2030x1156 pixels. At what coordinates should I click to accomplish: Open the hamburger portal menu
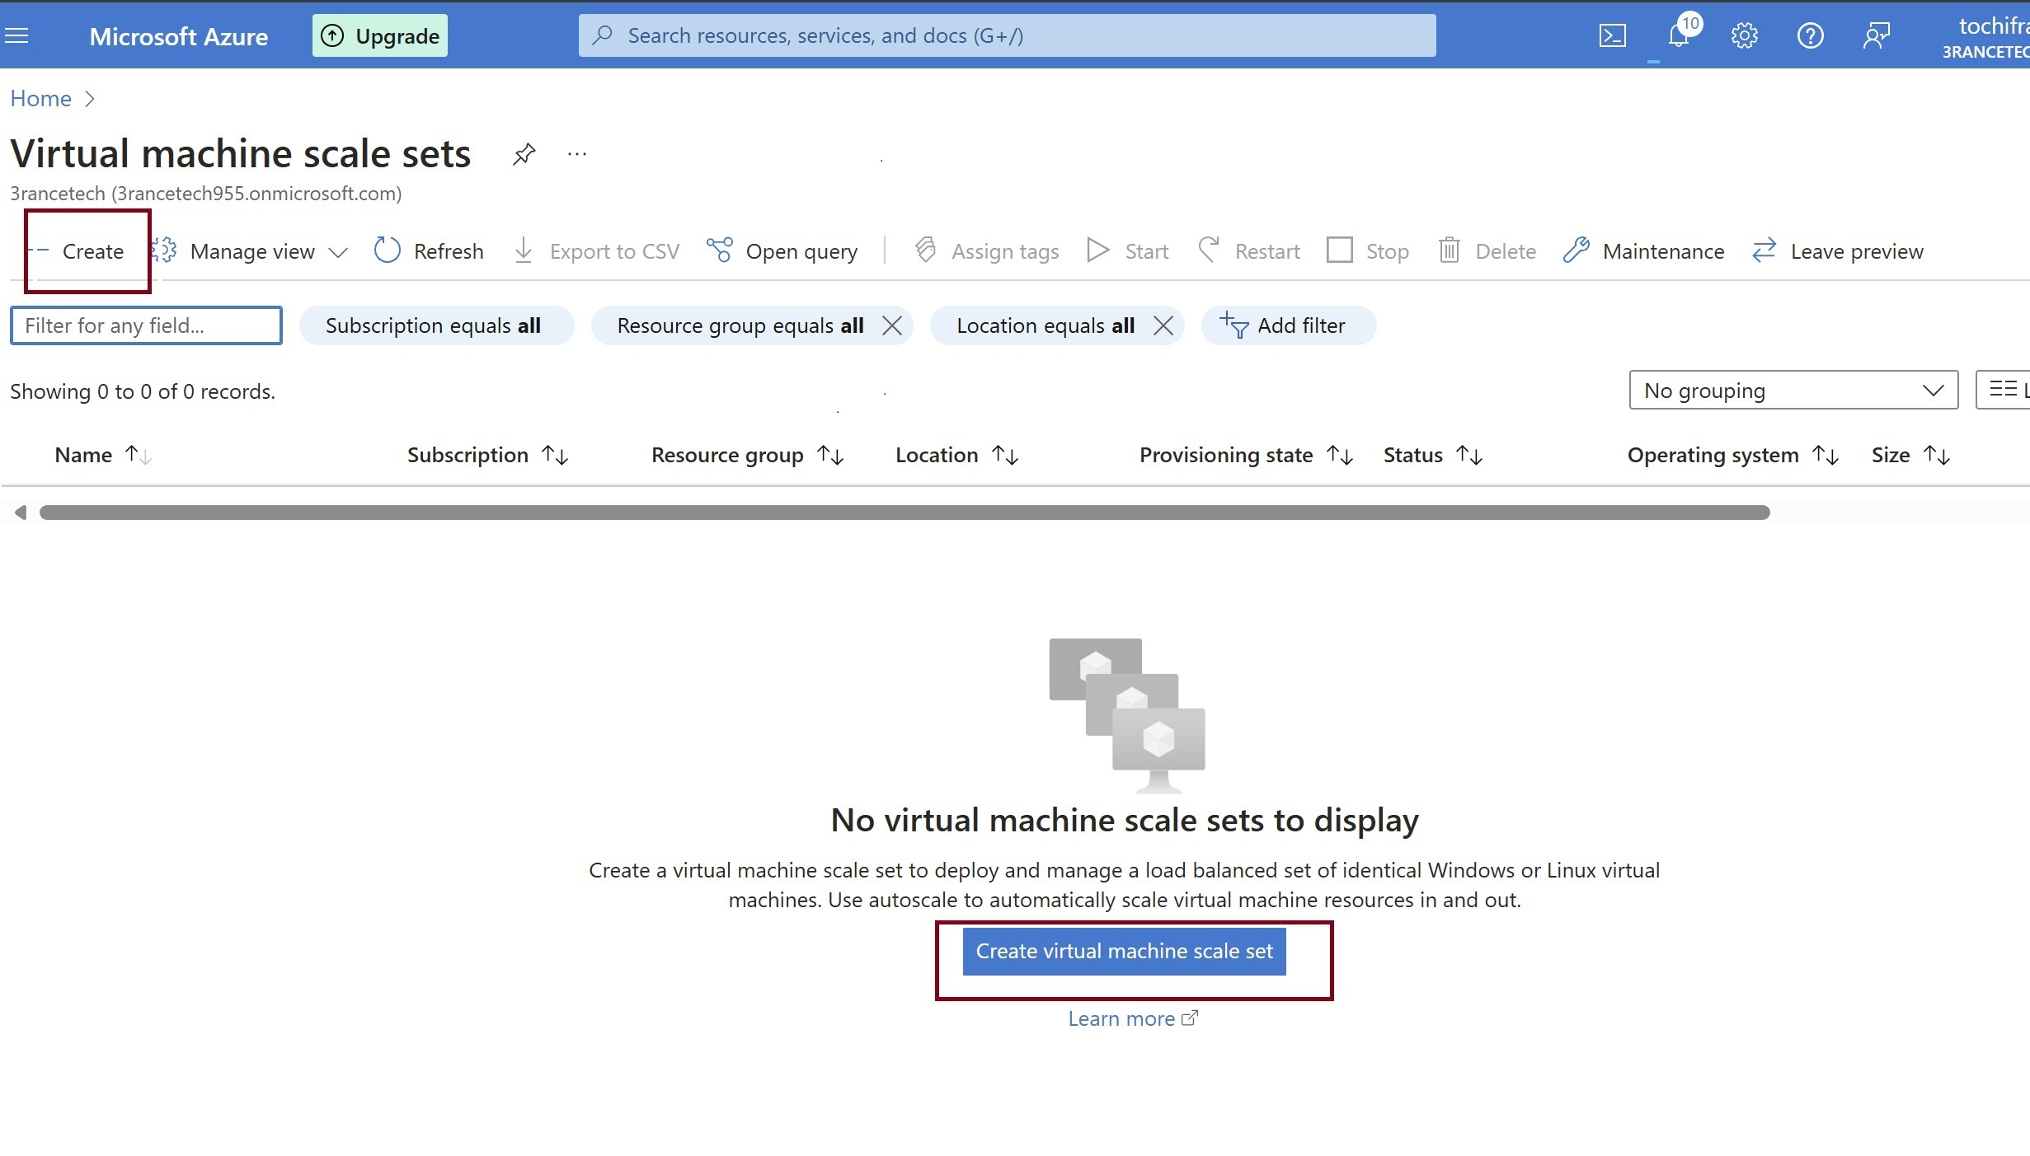16,35
